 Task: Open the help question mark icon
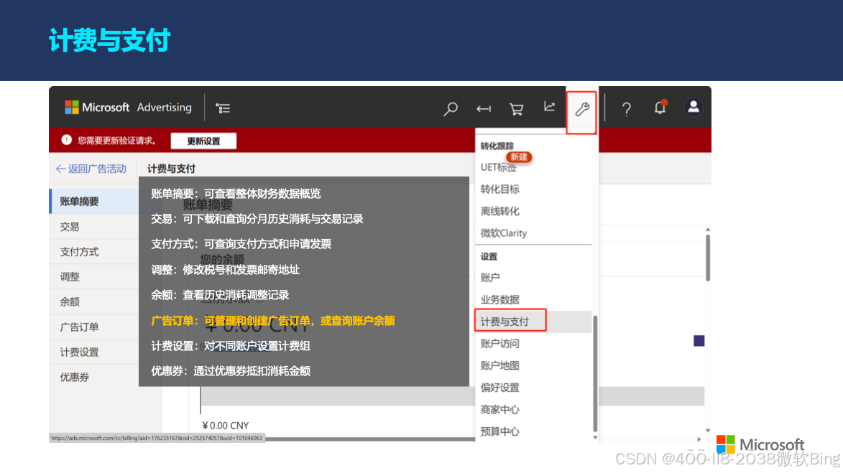[x=627, y=110]
